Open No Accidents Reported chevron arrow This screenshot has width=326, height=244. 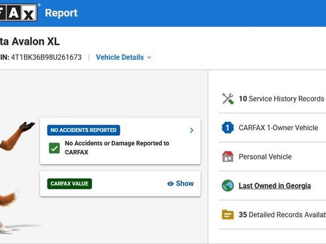point(192,130)
